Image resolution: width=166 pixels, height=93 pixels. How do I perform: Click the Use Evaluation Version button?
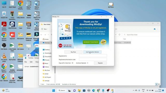[x=92, y=52]
